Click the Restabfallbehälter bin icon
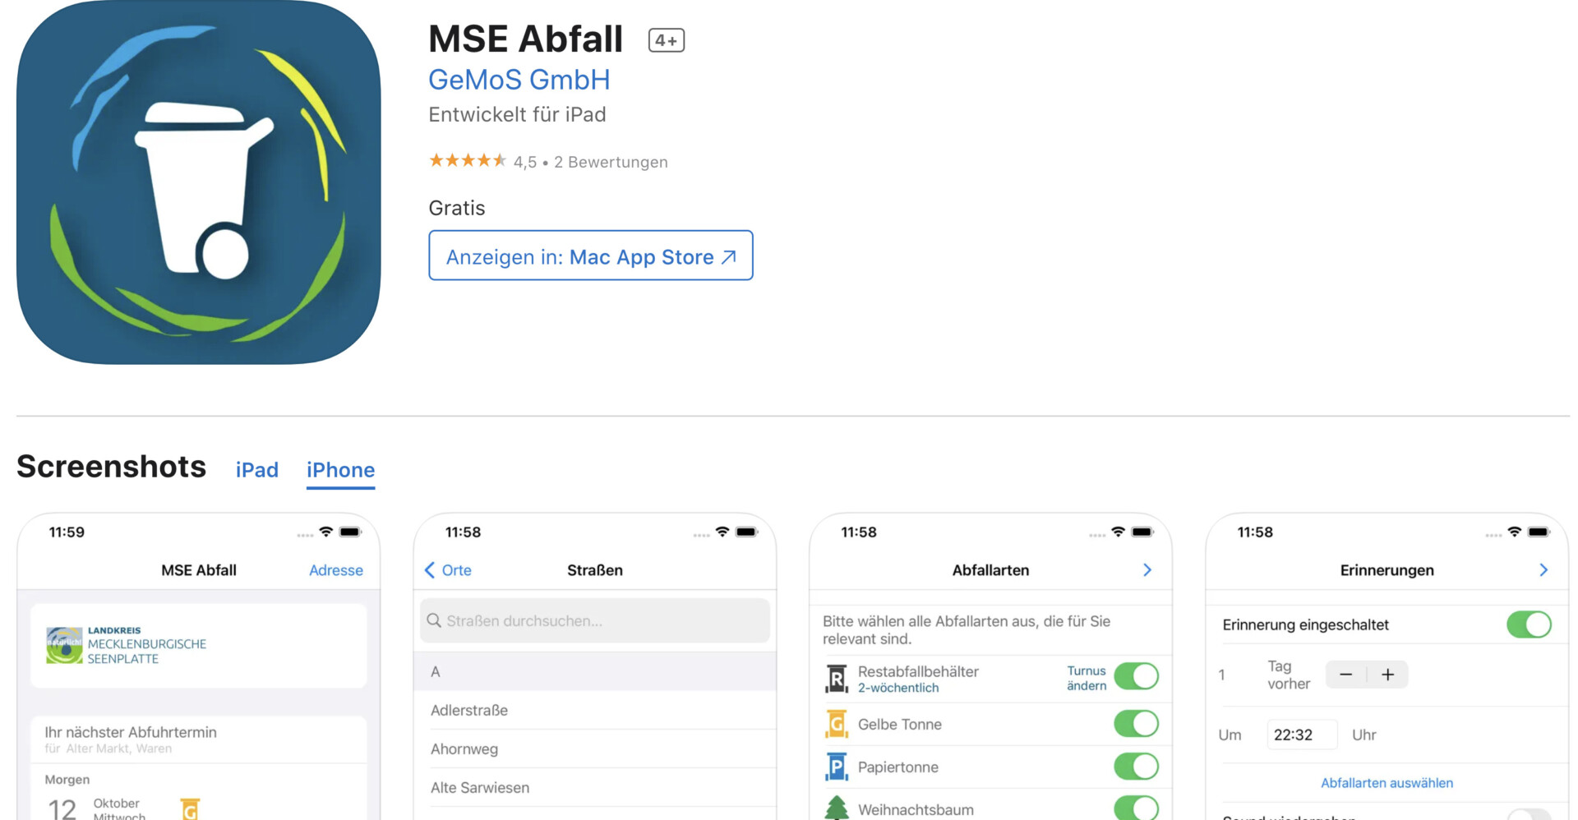Image resolution: width=1578 pixels, height=820 pixels. (x=836, y=679)
